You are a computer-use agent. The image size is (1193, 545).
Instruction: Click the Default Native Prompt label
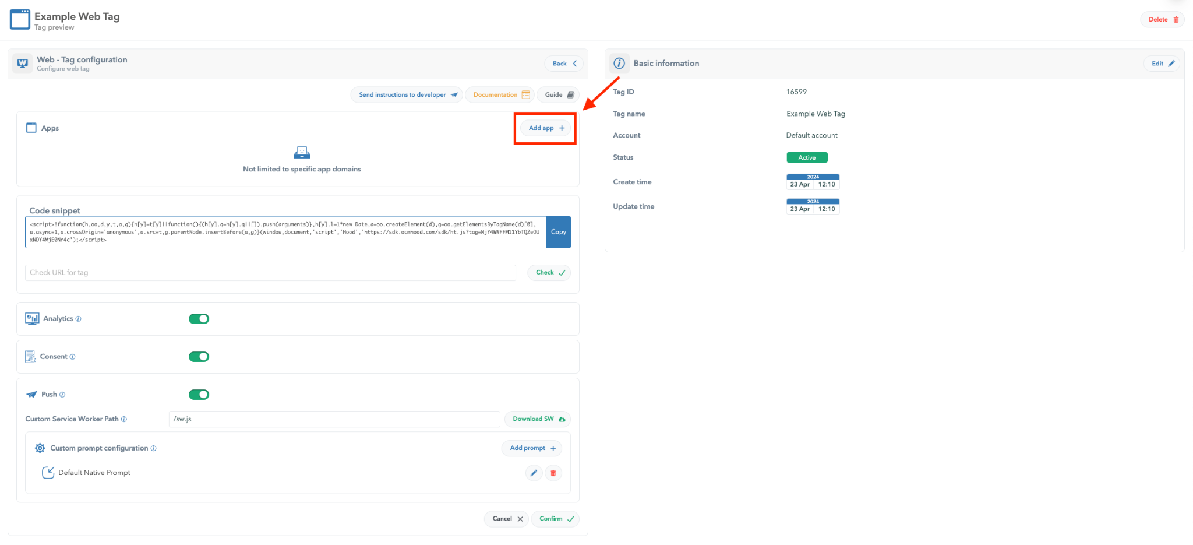click(x=94, y=473)
